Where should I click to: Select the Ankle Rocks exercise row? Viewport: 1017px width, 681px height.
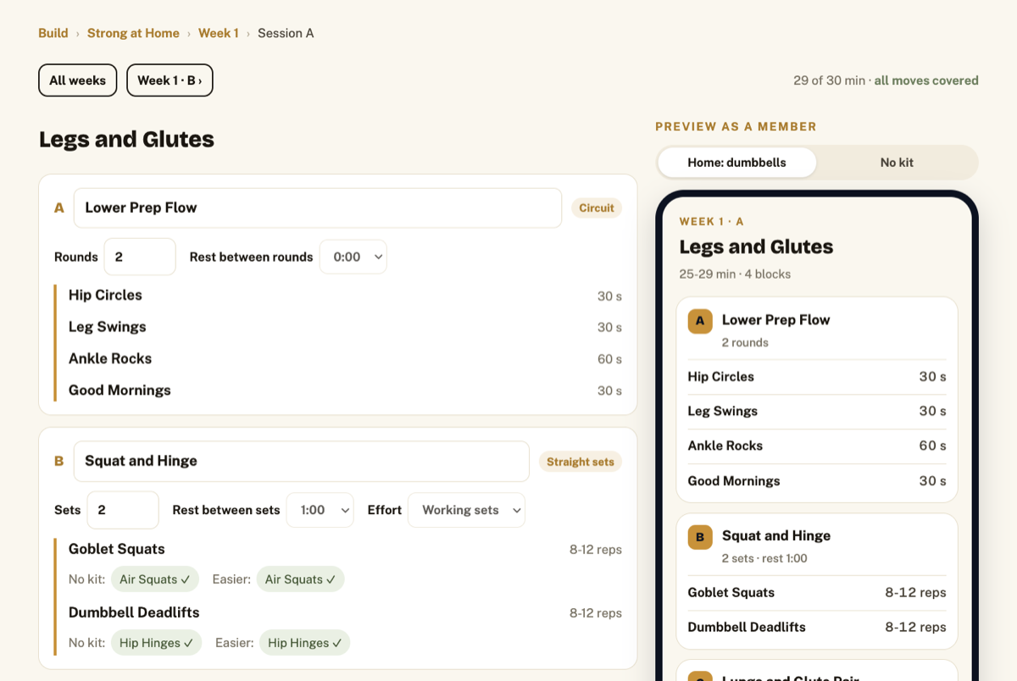345,359
